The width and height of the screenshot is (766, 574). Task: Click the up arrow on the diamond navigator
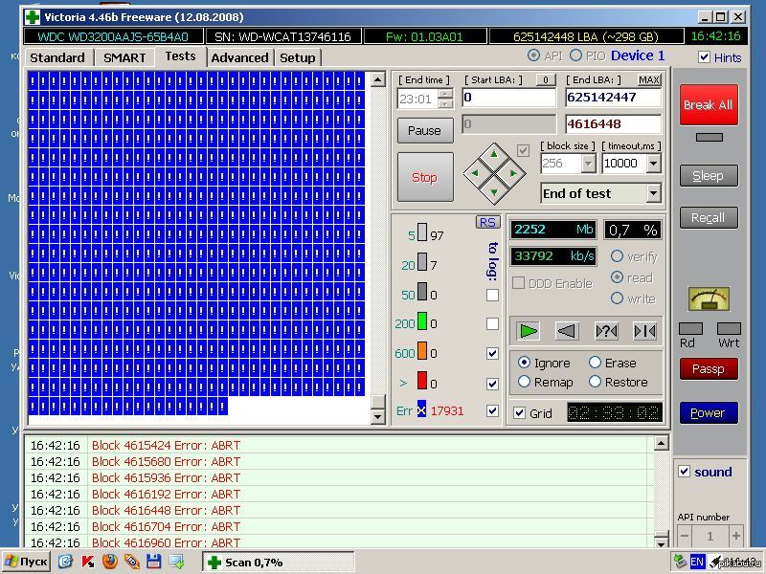click(494, 153)
